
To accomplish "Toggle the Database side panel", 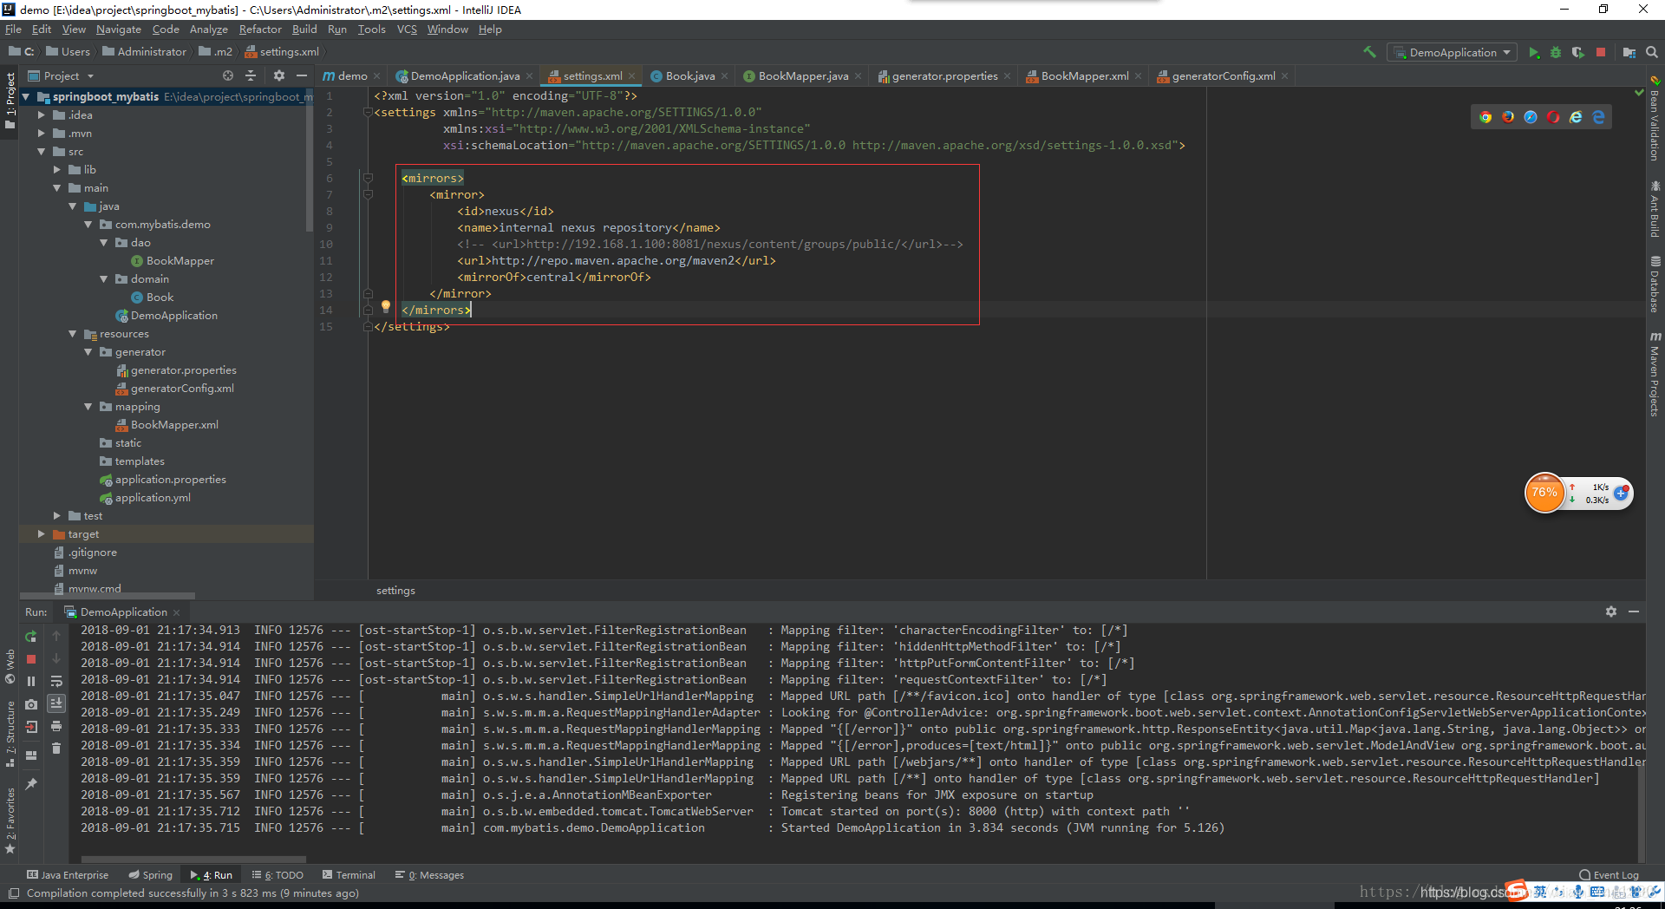I will [x=1655, y=284].
